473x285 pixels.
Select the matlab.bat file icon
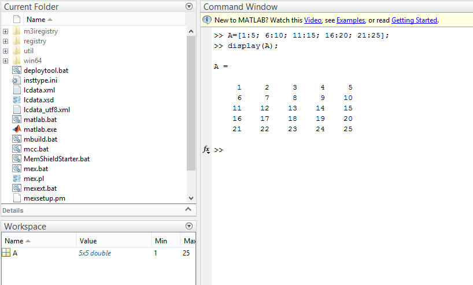(17, 120)
